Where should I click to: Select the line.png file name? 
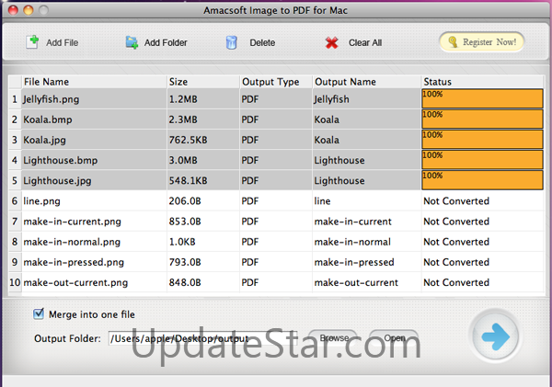tap(41, 201)
